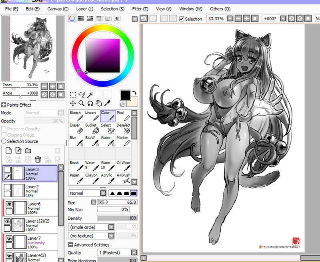Activate the magnifier zoom tool
This screenshot has width=320, height=262.
coord(82,103)
